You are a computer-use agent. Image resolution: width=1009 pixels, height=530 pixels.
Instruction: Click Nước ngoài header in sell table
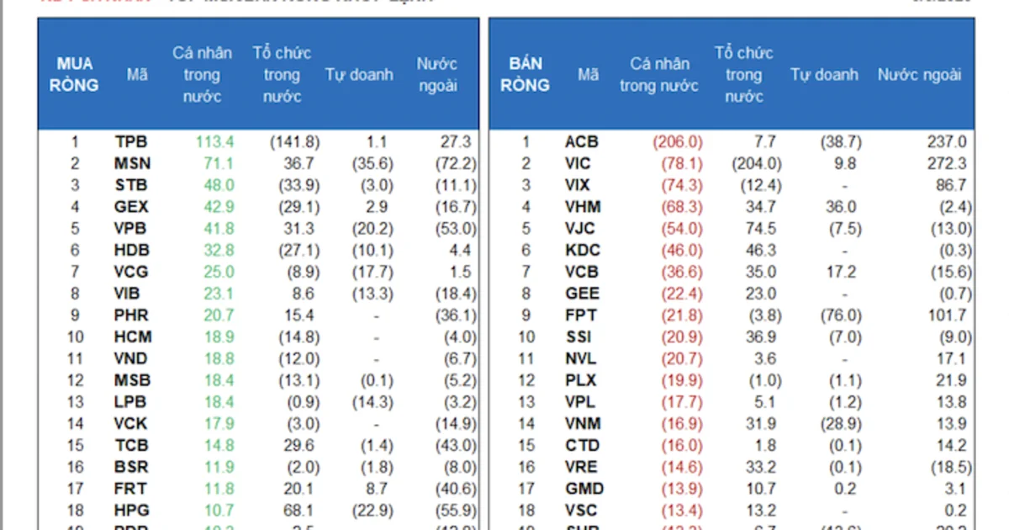point(919,75)
